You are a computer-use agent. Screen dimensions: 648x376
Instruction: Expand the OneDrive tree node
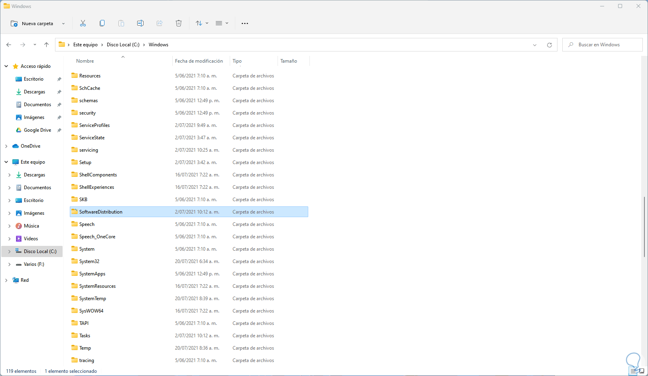click(x=6, y=146)
